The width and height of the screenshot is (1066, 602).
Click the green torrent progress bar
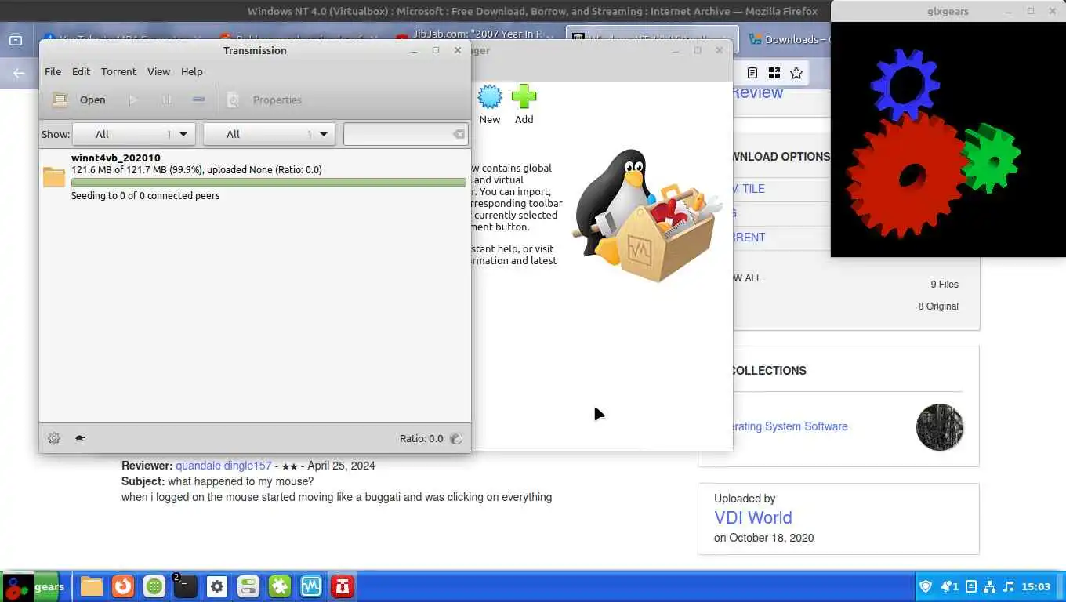268,183
